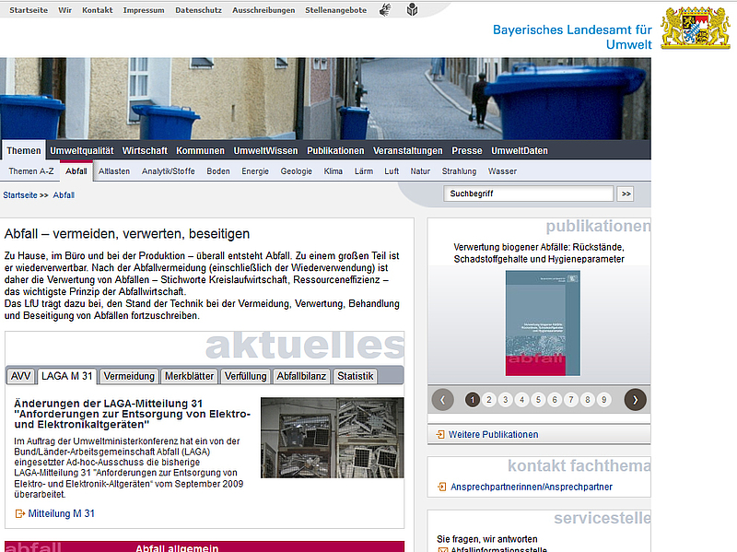Go to previous publication with left arrow
The height and width of the screenshot is (552, 737).
coord(443,399)
